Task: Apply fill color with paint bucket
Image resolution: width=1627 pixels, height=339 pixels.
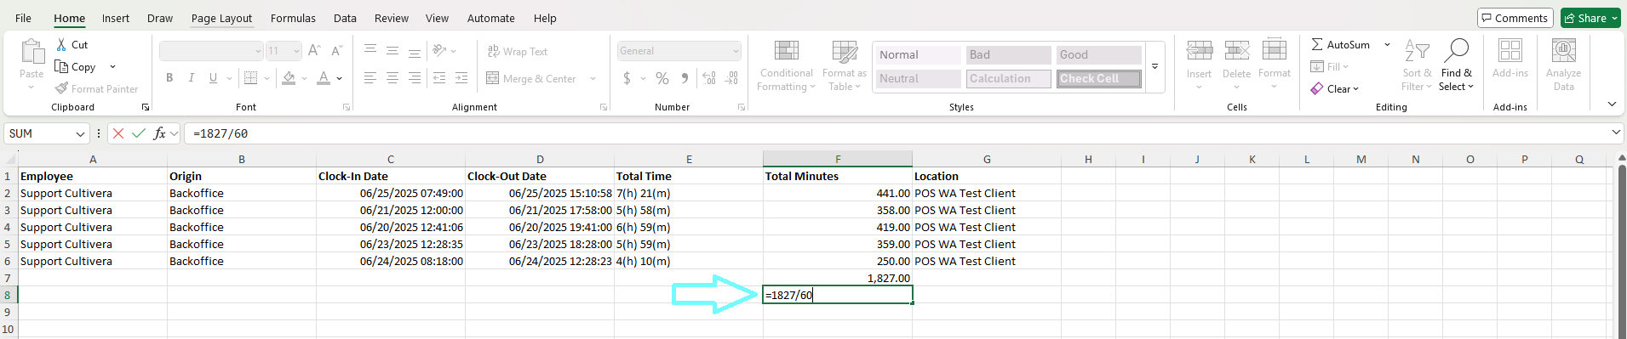Action: (289, 78)
